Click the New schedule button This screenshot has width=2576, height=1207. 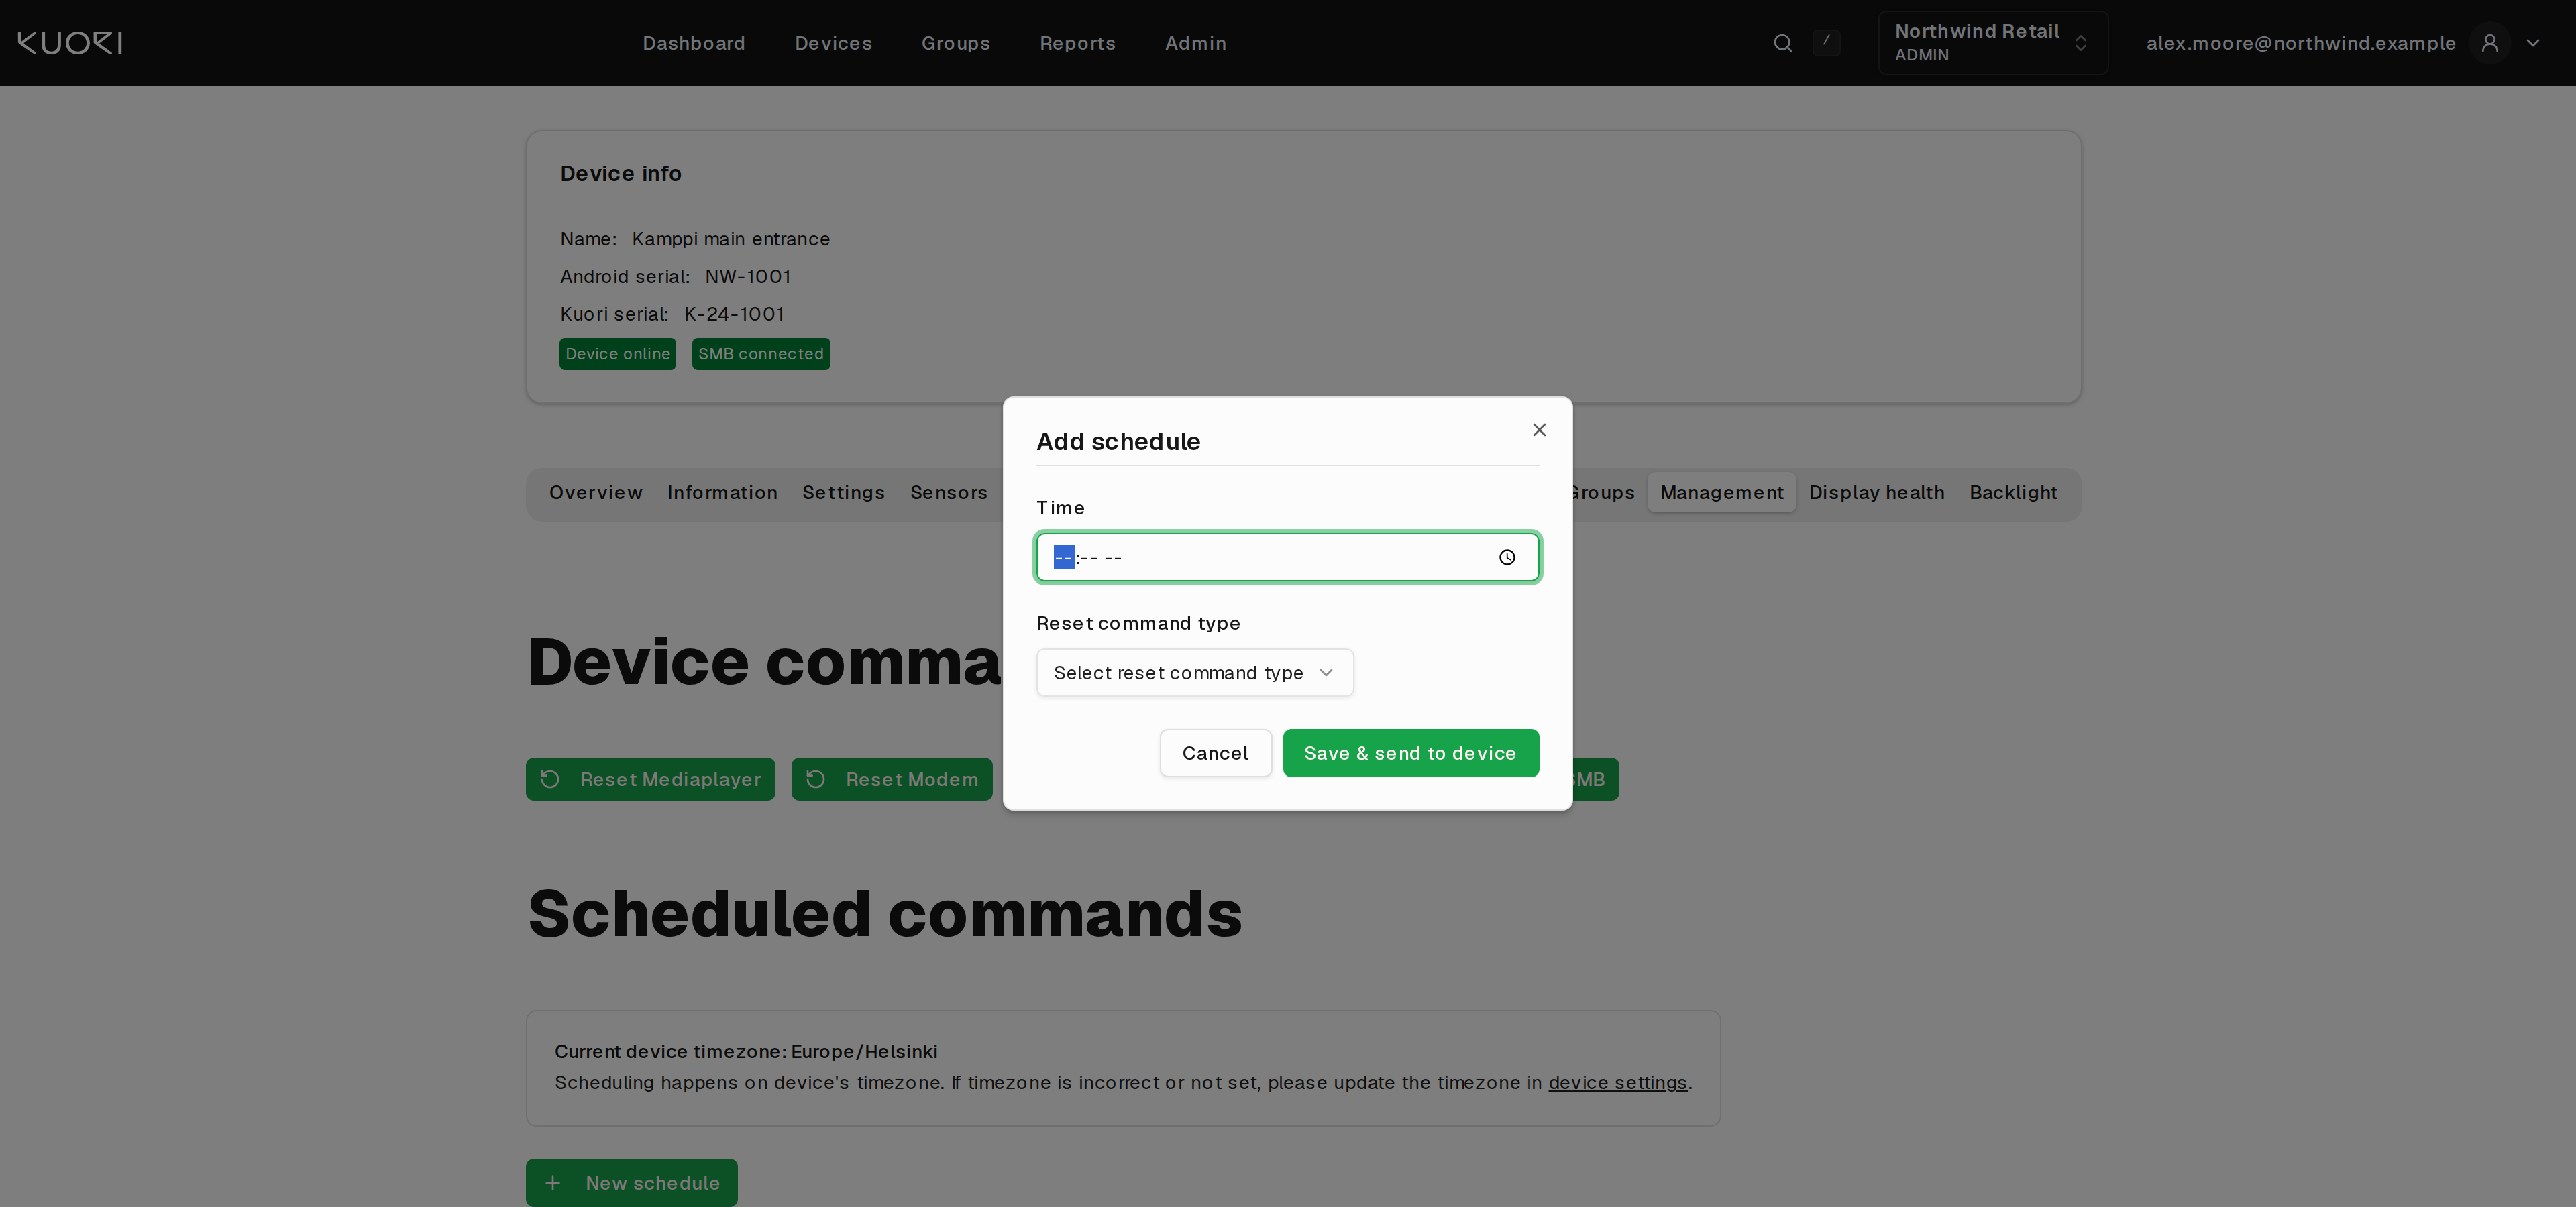click(x=631, y=1183)
